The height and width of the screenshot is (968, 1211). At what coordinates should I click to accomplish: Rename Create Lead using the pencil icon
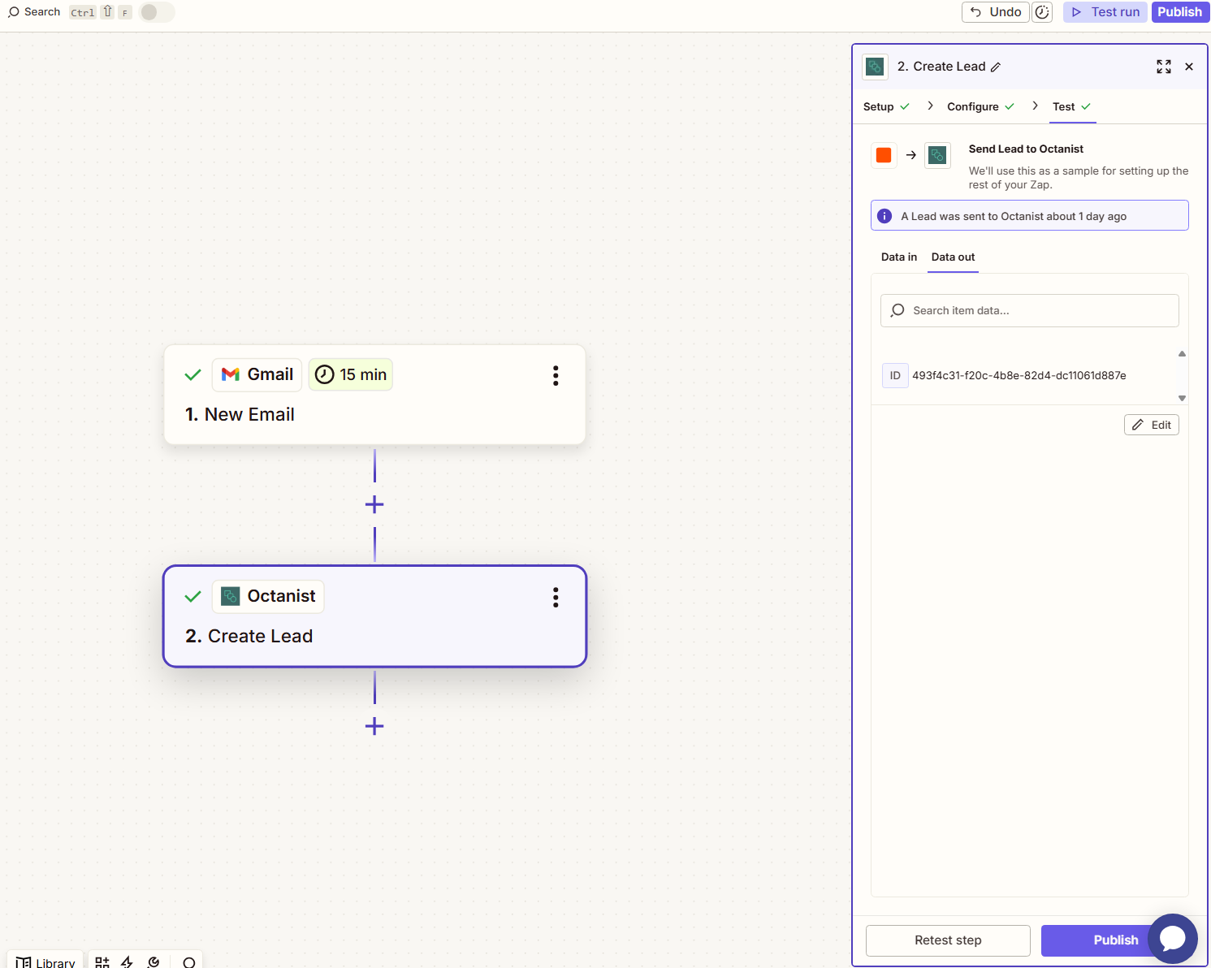tap(995, 67)
